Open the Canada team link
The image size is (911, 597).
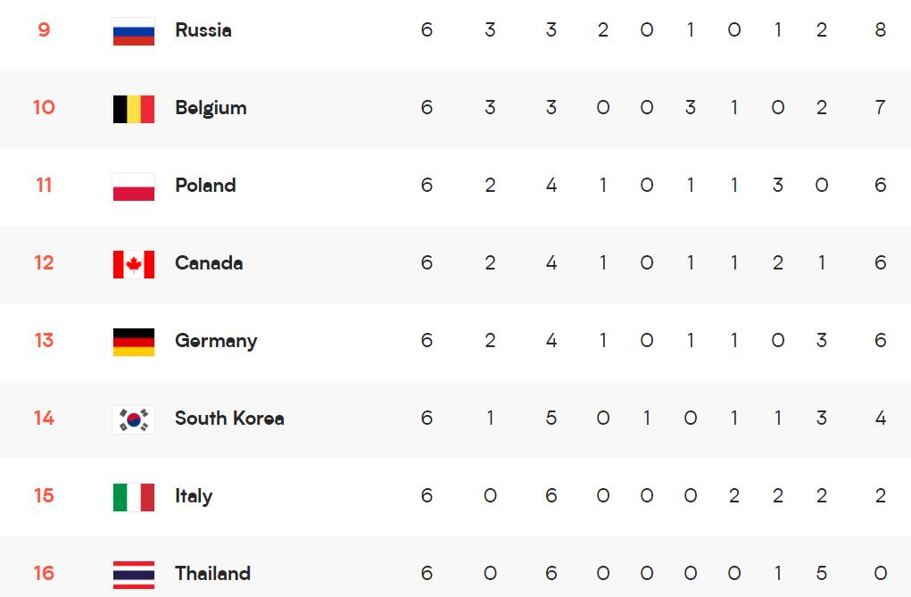tap(209, 263)
